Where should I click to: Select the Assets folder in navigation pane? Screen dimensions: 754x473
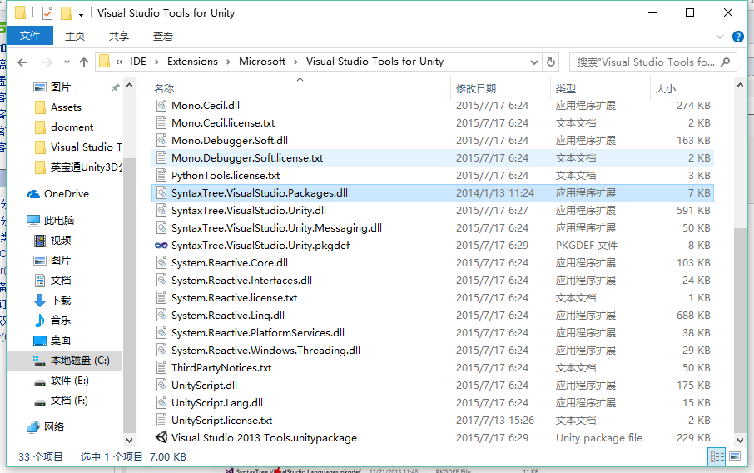(66, 107)
